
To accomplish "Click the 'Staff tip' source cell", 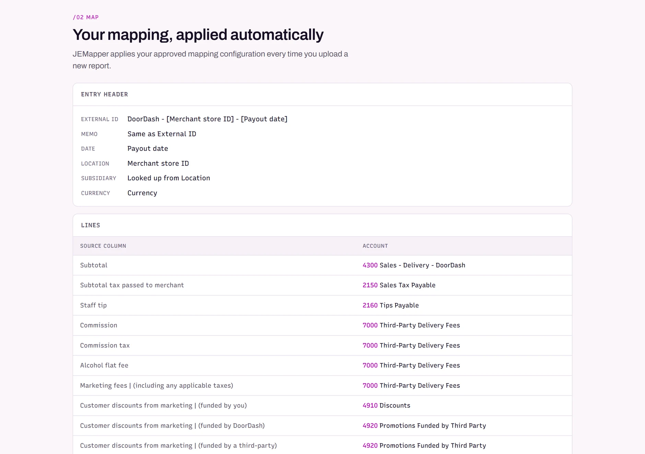I will tap(93, 305).
